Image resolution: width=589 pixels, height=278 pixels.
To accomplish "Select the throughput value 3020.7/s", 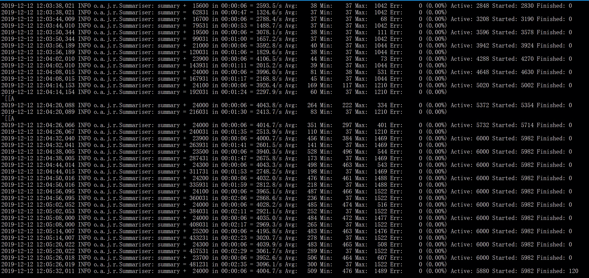I will click(x=269, y=238).
